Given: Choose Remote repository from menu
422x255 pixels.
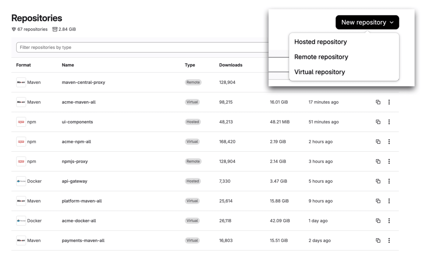Looking at the screenshot, I should [x=321, y=57].
